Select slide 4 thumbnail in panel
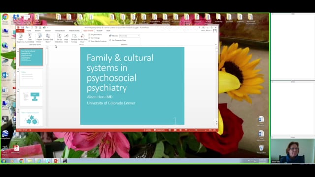Viewport: 315px width, 177px height. [31, 118]
